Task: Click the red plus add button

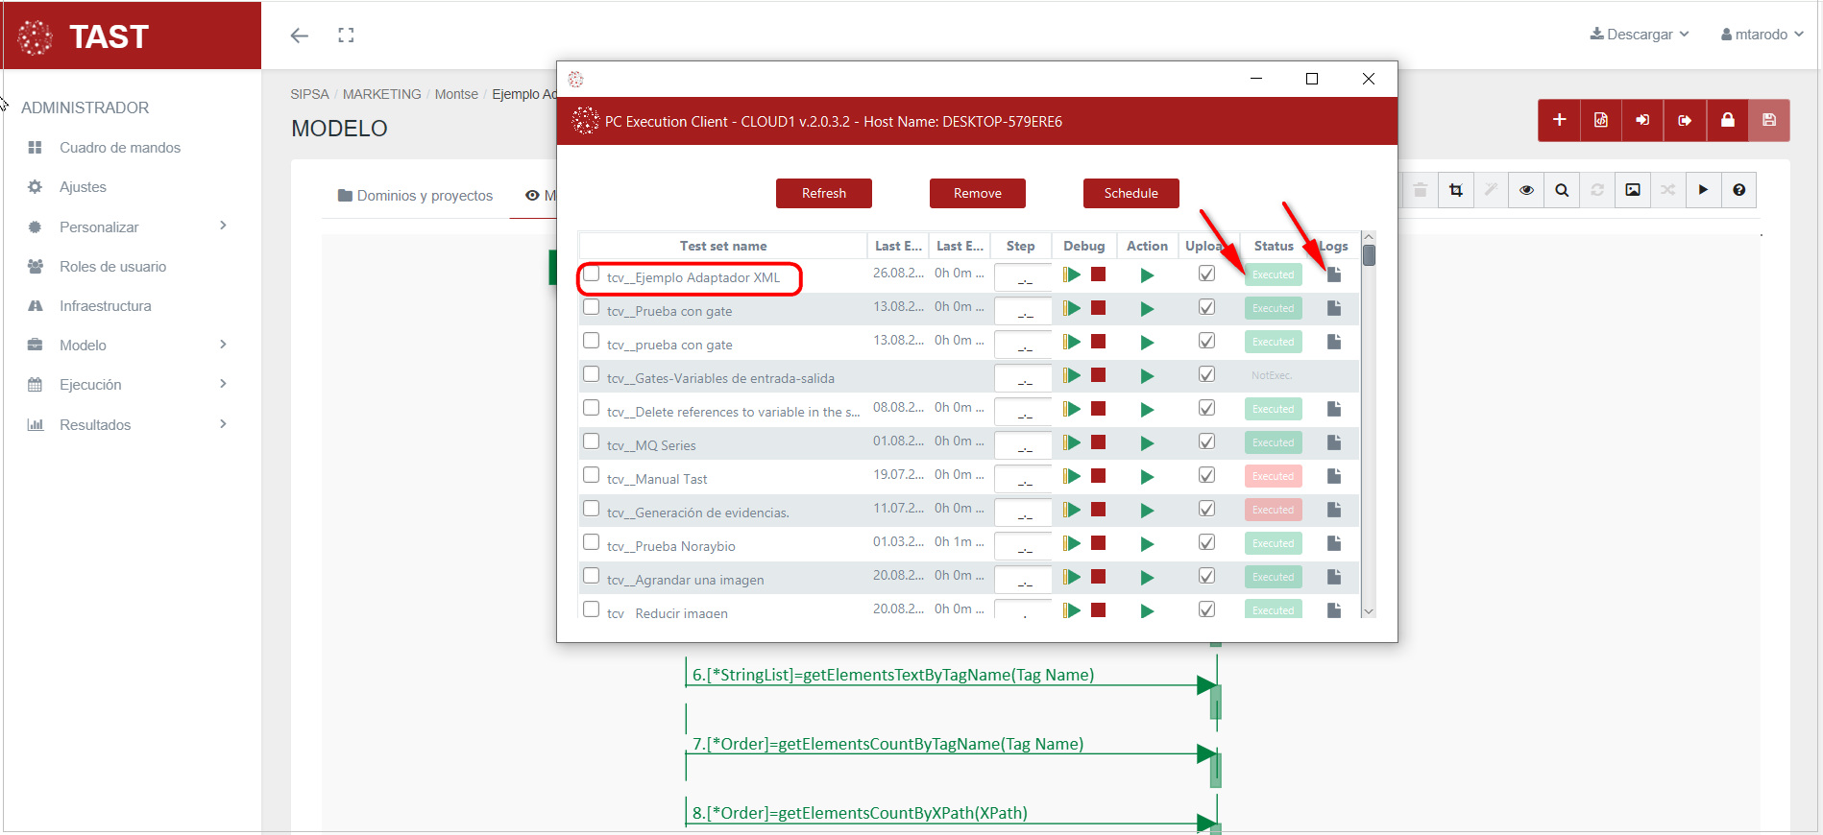Action: coord(1559,120)
